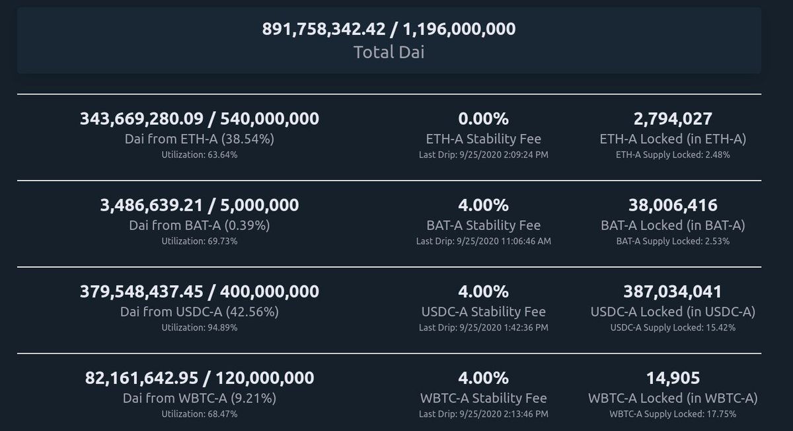The image size is (793, 431).
Task: Click the Total Dai summary panel
Action: click(x=389, y=40)
